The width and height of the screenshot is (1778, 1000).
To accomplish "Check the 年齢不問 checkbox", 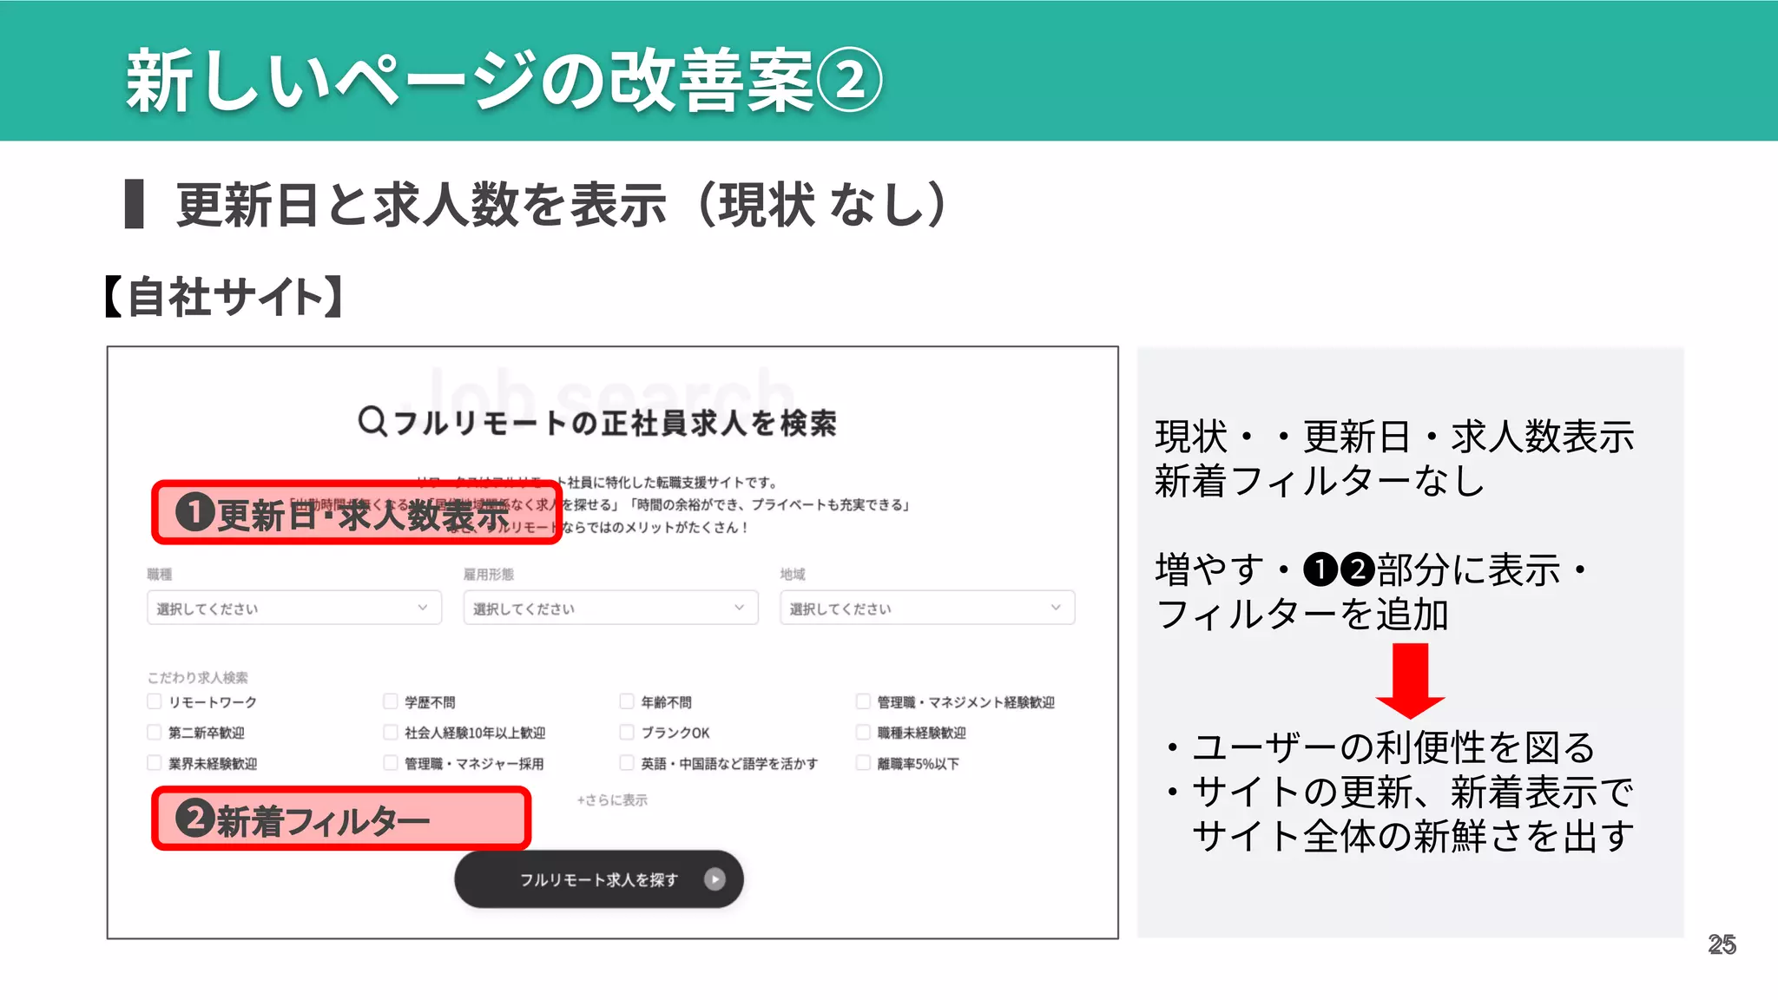I will point(627,701).
